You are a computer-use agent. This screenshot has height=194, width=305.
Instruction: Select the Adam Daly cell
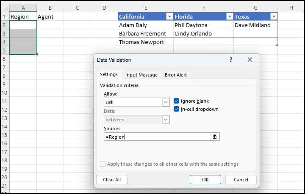point(146,25)
